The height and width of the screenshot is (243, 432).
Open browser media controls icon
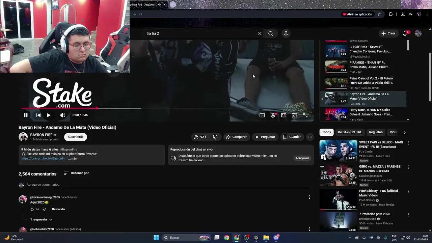pyautogui.click(x=411, y=14)
